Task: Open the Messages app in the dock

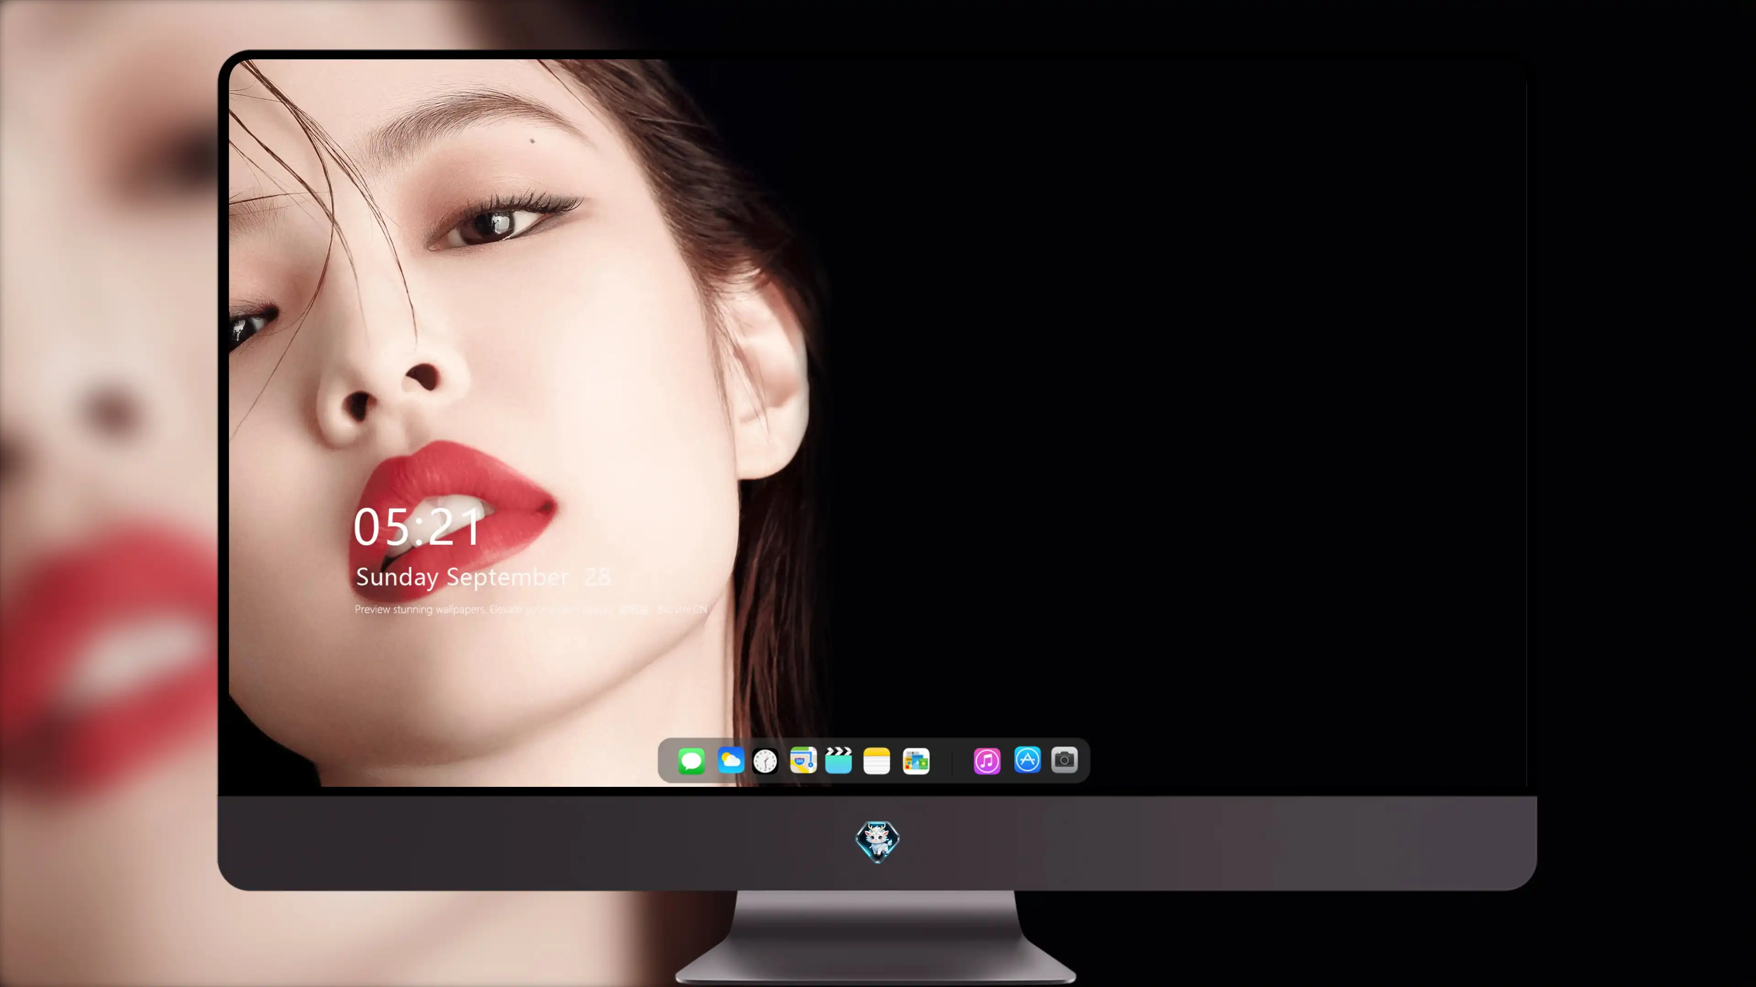Action: 691,760
